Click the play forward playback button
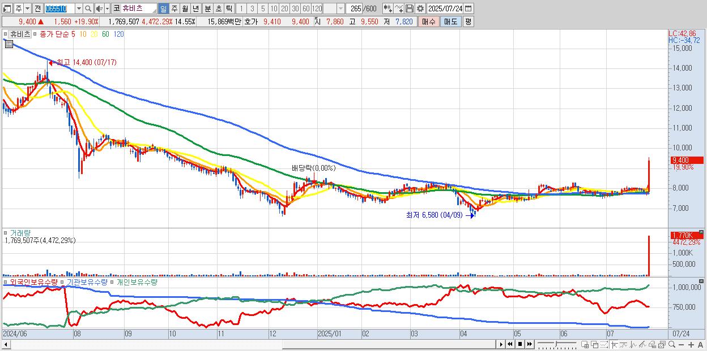Viewport: 707px width, 351px height. pos(501,344)
